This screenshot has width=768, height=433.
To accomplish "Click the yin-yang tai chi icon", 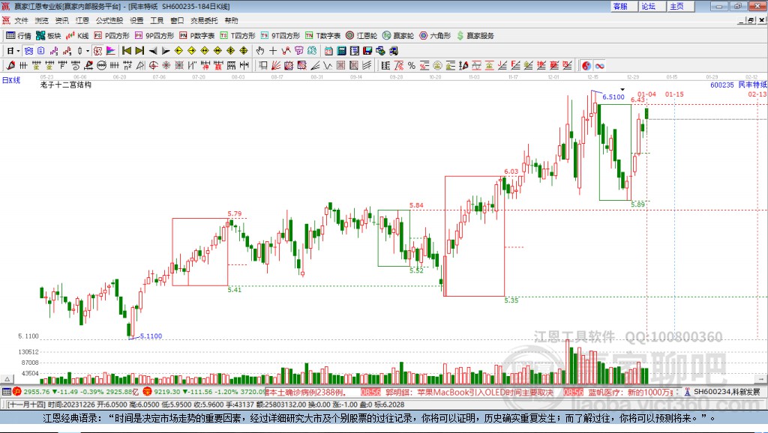I will pyautogui.click(x=586, y=66).
